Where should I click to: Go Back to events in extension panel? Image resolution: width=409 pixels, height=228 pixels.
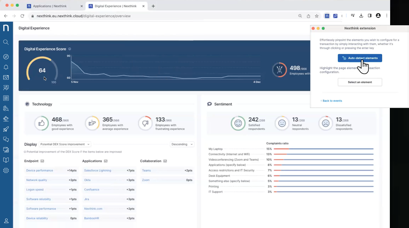[x=331, y=101]
